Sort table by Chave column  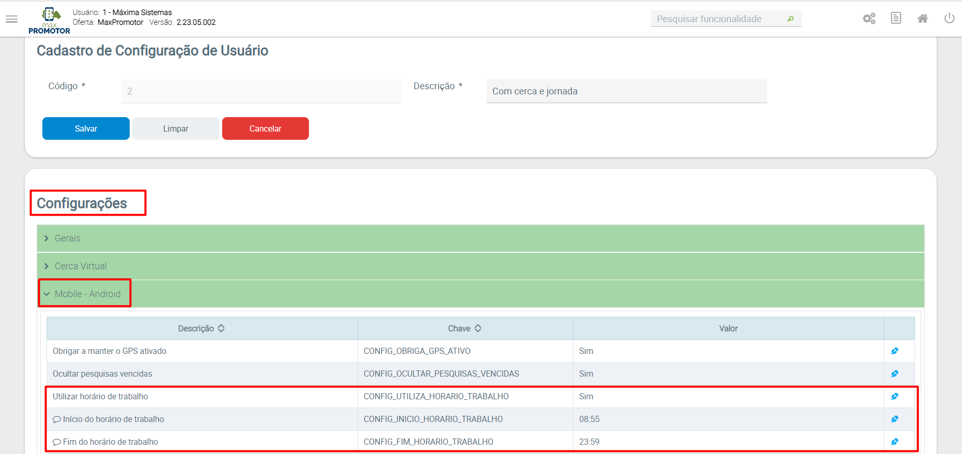[x=464, y=329]
